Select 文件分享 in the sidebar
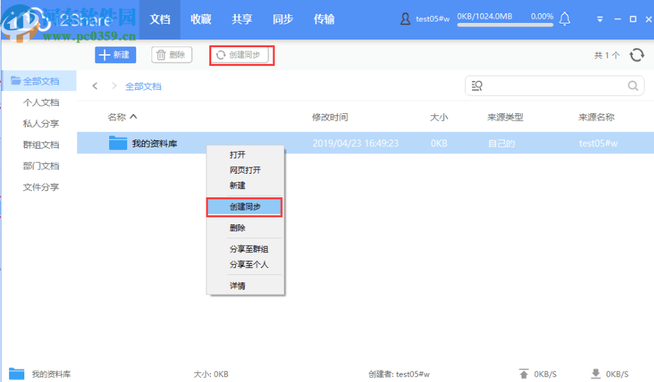This screenshot has height=382, width=654. point(41,188)
